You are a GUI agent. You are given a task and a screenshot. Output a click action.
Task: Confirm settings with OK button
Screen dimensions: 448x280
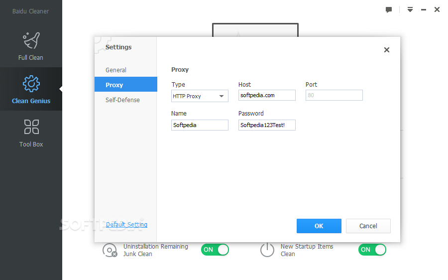pyautogui.click(x=319, y=226)
